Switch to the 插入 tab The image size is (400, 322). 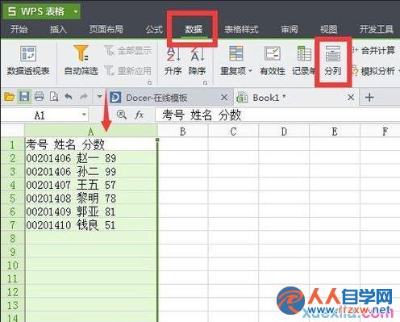(58, 29)
